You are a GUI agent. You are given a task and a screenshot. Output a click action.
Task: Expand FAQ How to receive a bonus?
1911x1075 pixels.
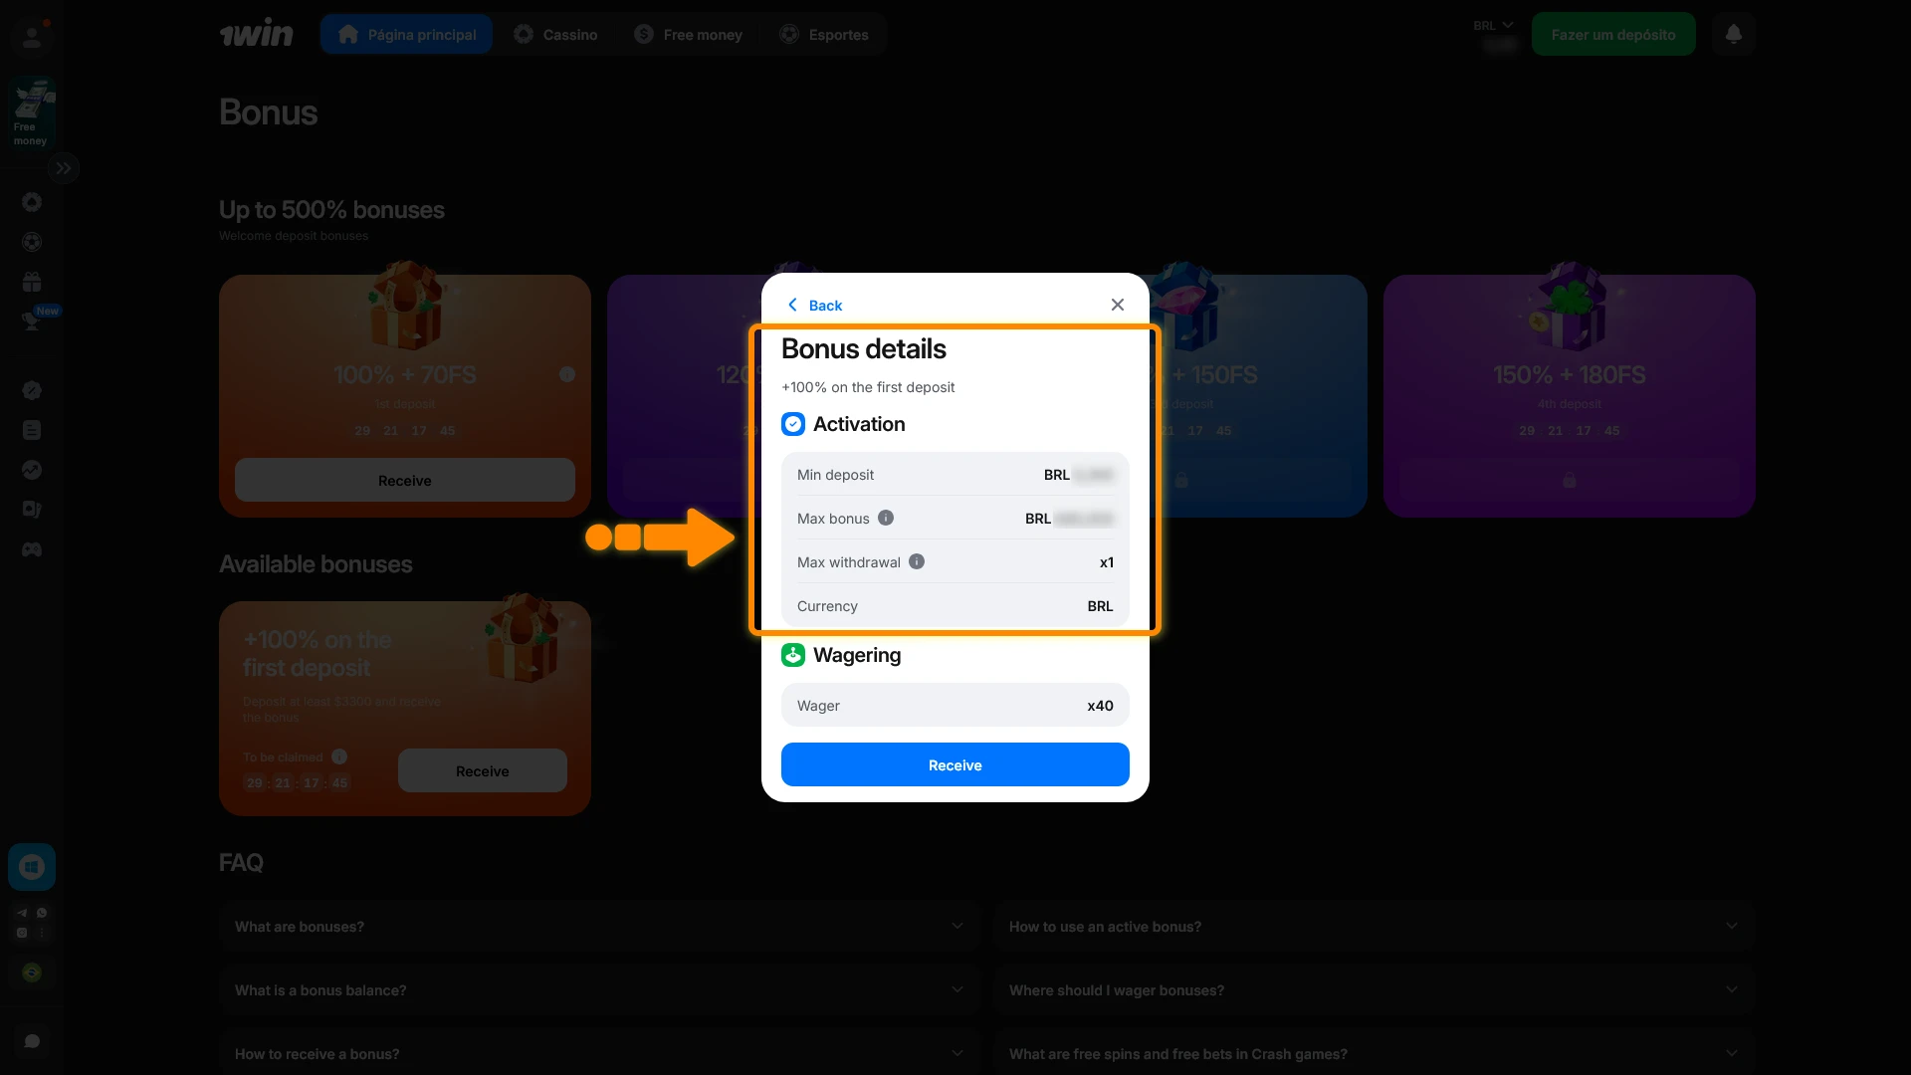click(599, 1053)
